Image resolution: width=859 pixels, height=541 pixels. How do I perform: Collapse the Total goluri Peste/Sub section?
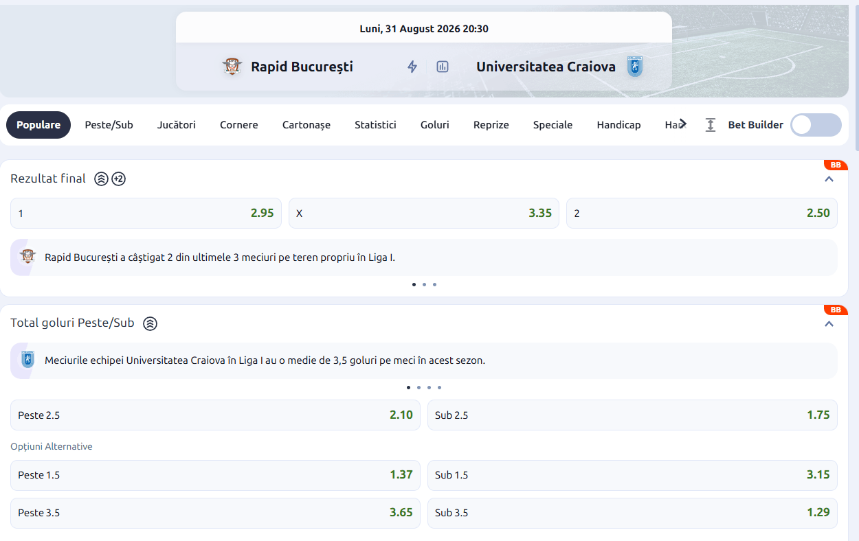pos(829,324)
